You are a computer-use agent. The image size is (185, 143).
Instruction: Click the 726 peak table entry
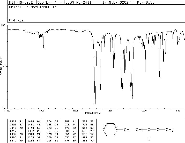coord(88,122)
